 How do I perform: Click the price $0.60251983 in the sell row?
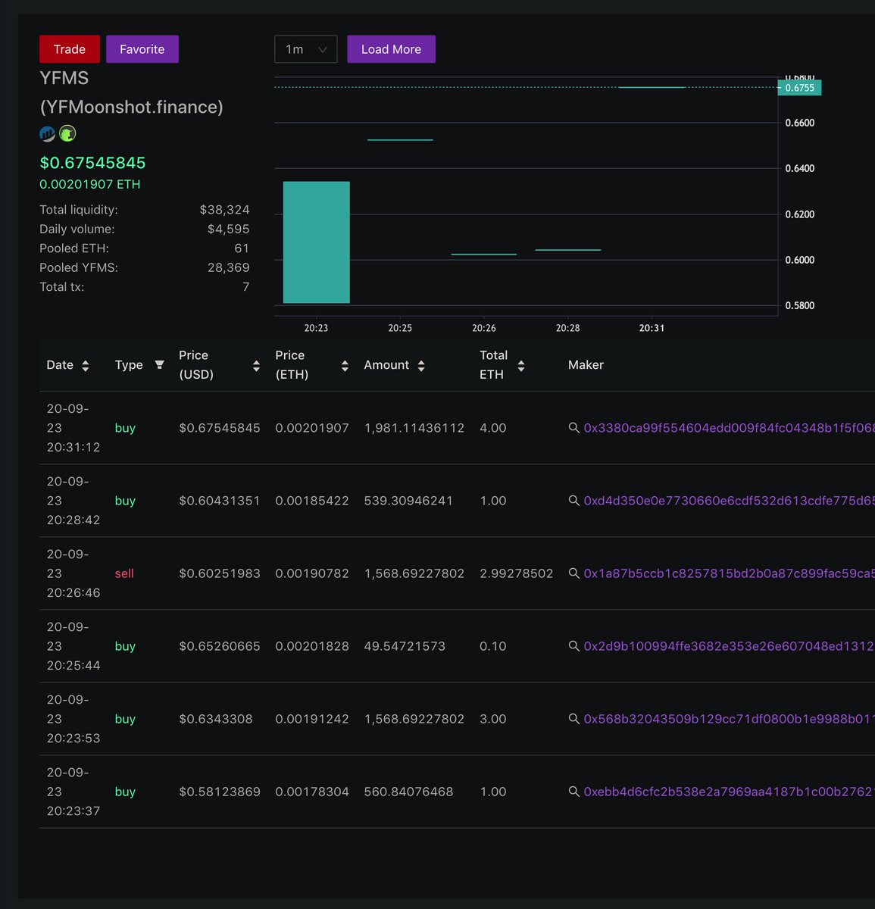(x=220, y=573)
